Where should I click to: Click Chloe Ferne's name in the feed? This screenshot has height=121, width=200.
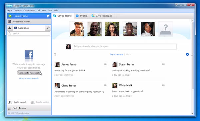click(68, 86)
